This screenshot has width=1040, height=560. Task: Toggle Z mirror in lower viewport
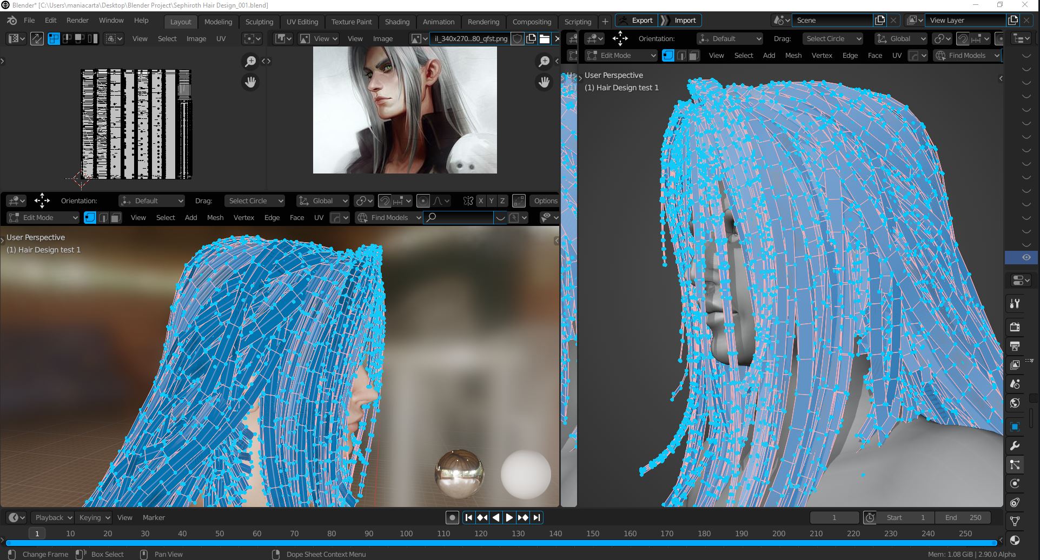pyautogui.click(x=502, y=201)
